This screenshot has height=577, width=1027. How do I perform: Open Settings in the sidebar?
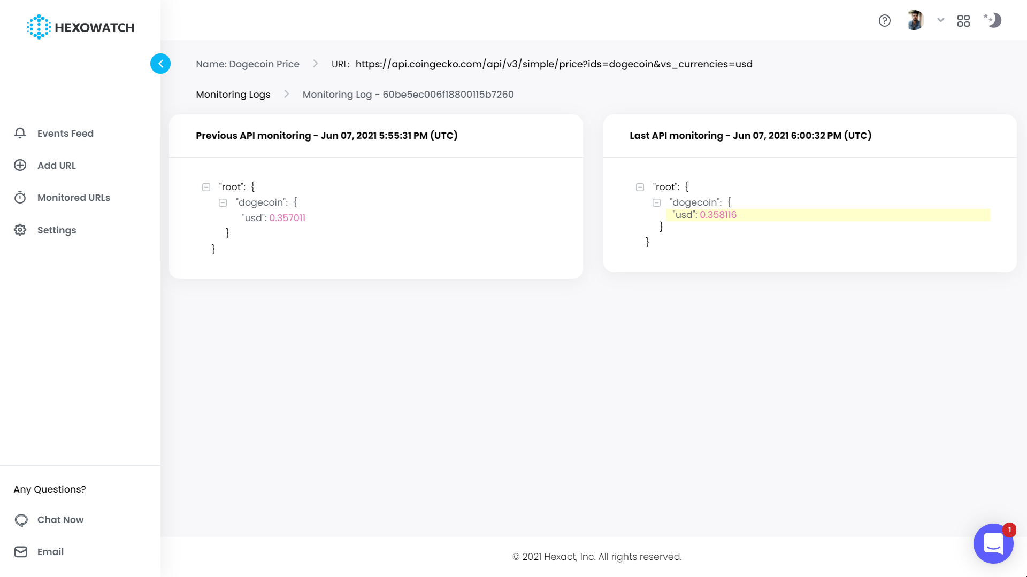[x=57, y=230]
